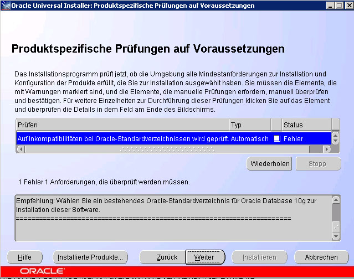Open Hilfe for this installer page

(24, 257)
